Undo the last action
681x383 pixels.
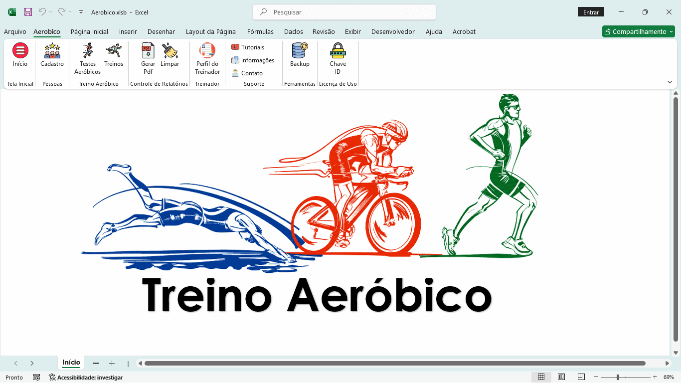[42, 11]
